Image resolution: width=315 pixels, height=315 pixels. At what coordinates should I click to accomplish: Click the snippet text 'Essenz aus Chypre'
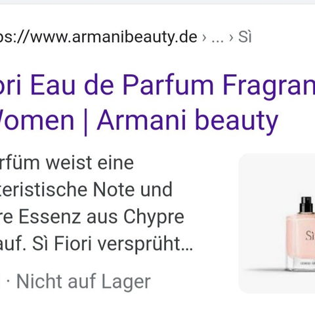tap(101, 217)
